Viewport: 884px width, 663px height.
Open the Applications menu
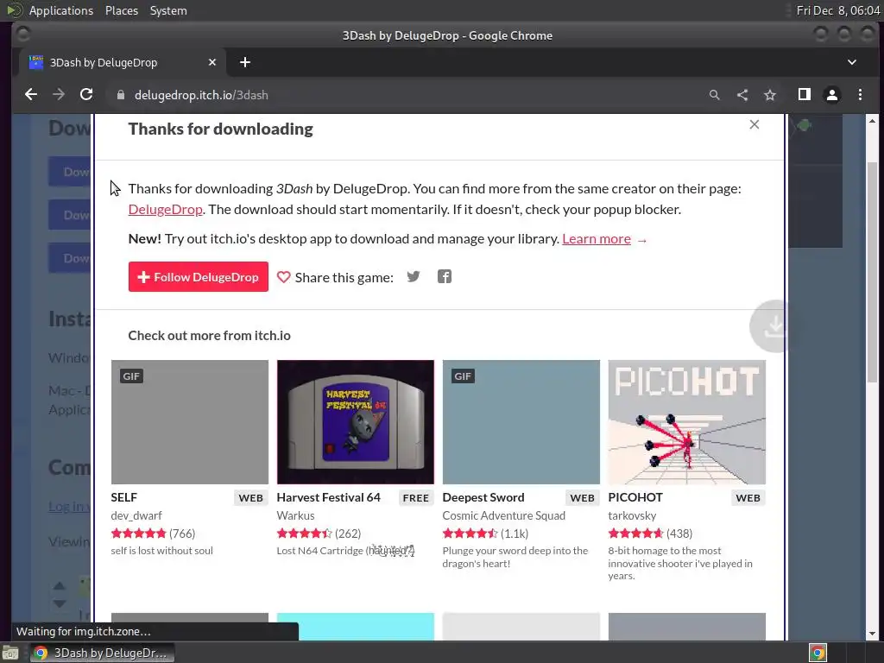tap(61, 10)
